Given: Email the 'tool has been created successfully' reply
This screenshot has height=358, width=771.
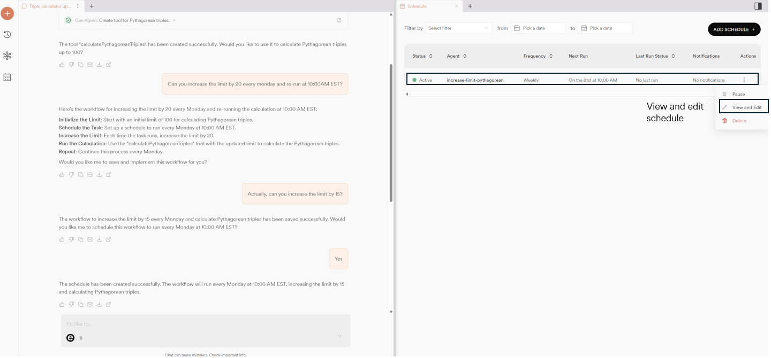Looking at the screenshot, I should (90, 65).
